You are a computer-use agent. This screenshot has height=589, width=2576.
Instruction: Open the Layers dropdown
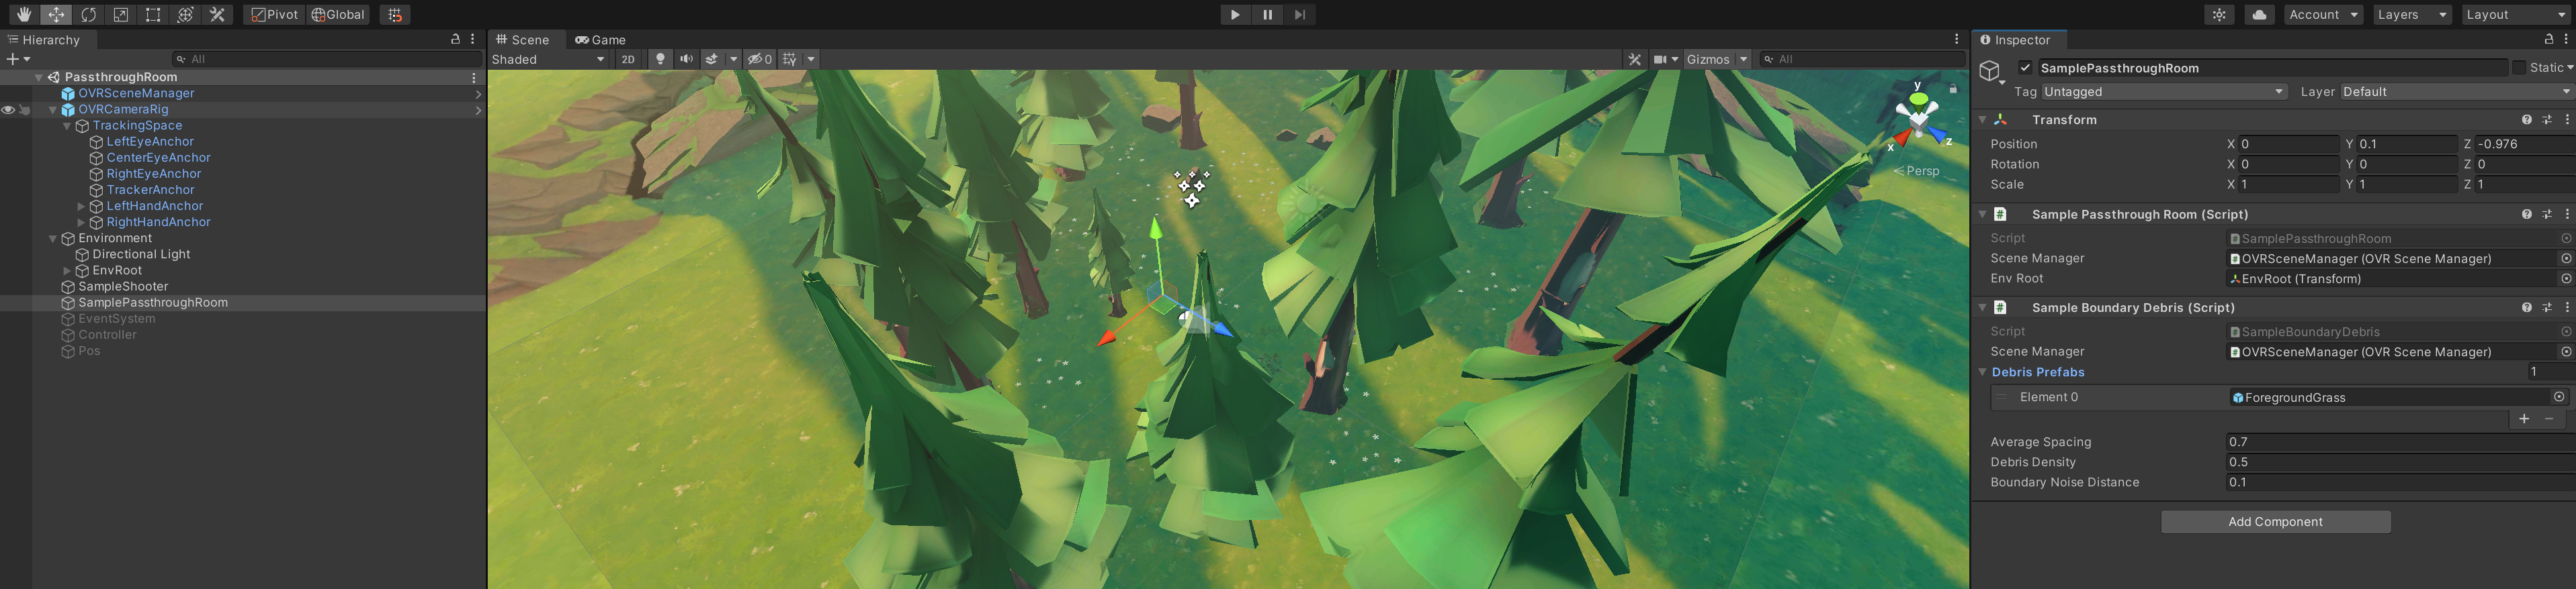tap(2412, 15)
